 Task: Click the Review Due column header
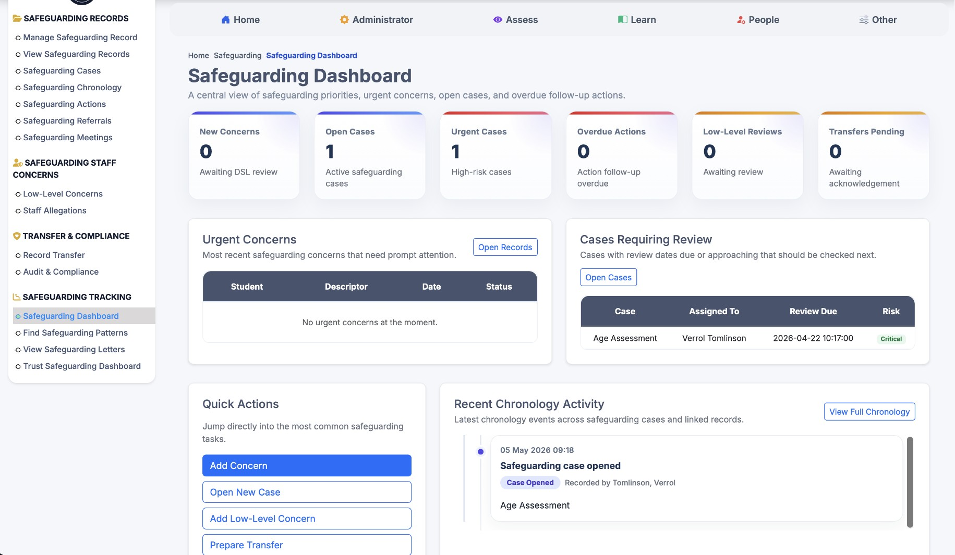coord(813,311)
